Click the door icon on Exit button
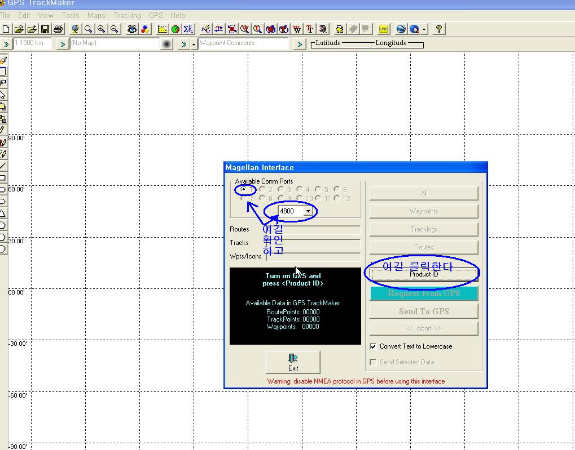Screen dimensions: 575x450 (293, 358)
